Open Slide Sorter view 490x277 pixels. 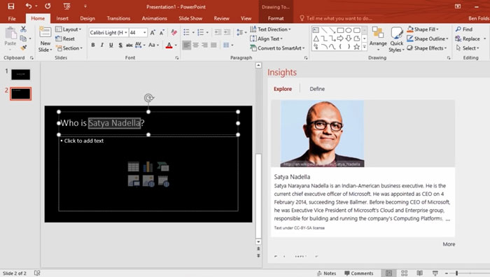404,274
